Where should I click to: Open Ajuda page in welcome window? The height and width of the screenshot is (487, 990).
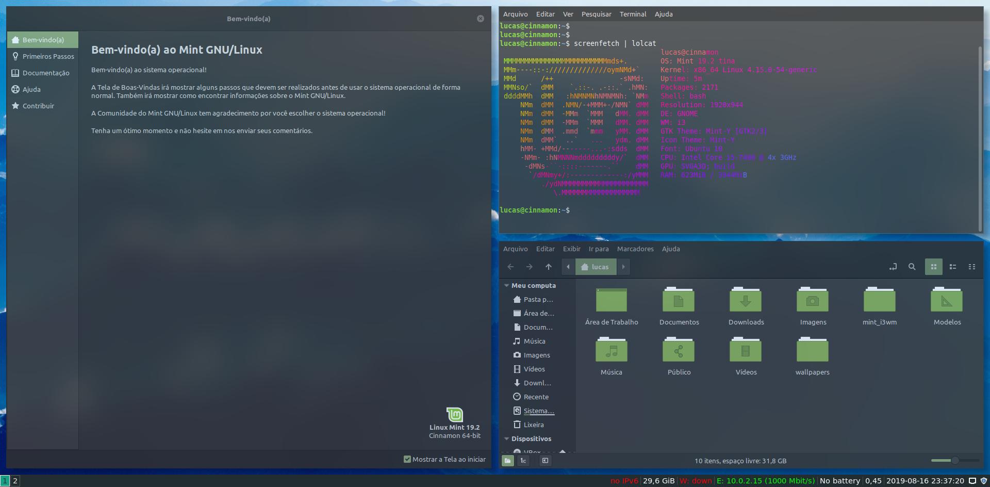(43, 89)
